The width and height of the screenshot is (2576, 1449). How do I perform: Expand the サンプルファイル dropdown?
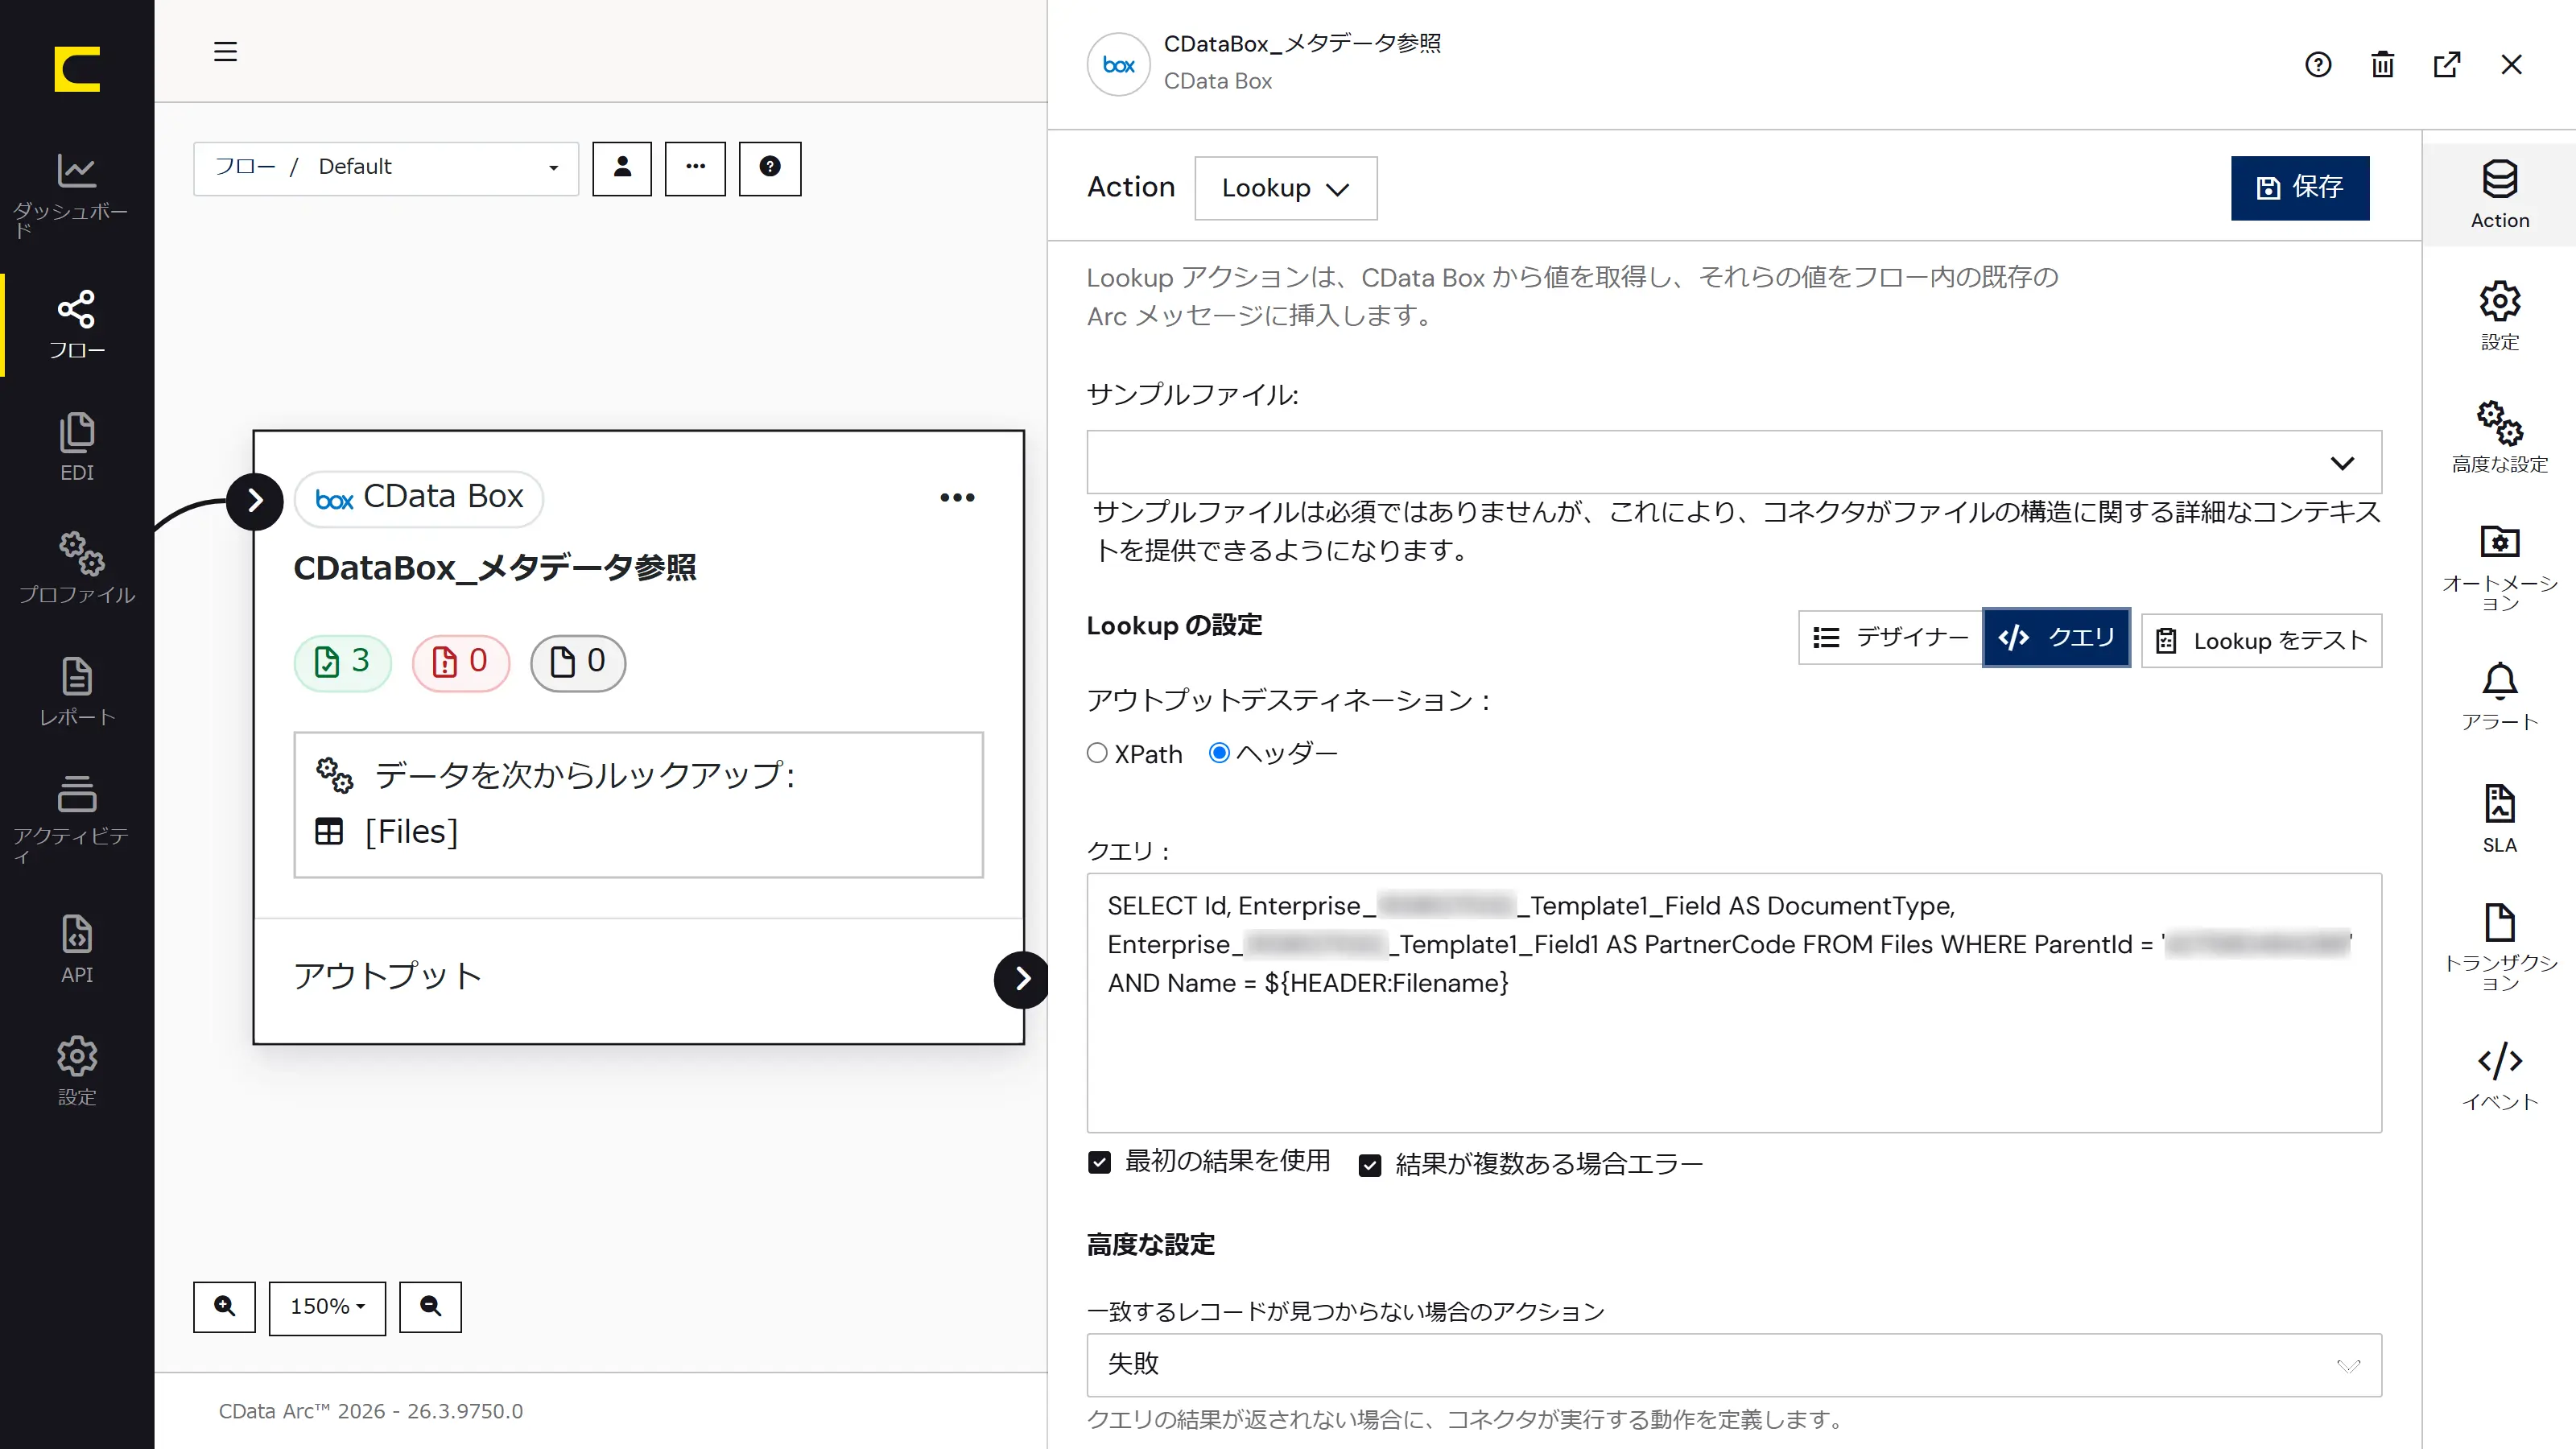(x=1734, y=462)
